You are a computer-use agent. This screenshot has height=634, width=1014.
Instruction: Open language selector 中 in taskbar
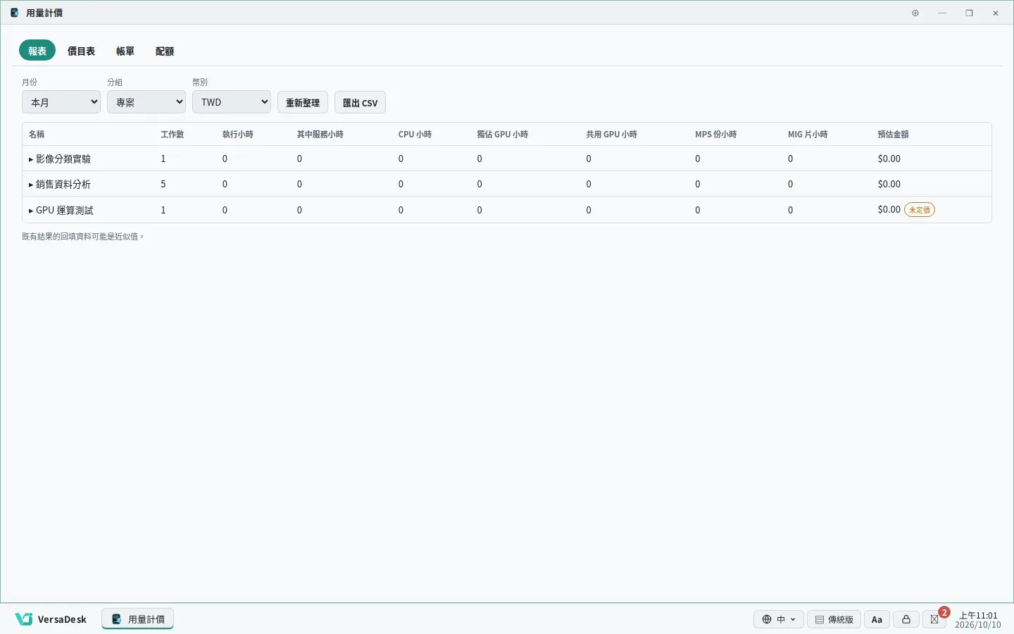[779, 619]
